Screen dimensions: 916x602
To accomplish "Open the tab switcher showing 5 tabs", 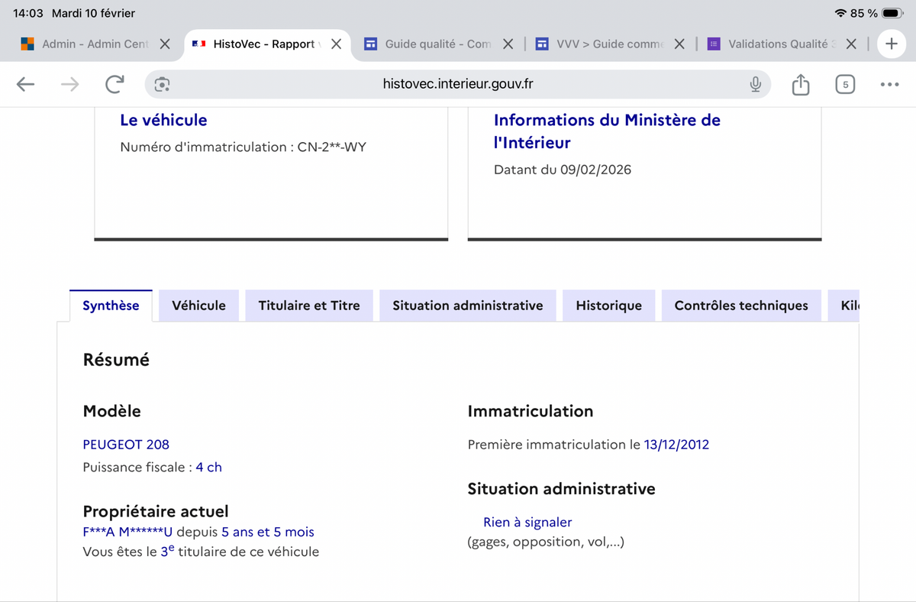I will 845,85.
